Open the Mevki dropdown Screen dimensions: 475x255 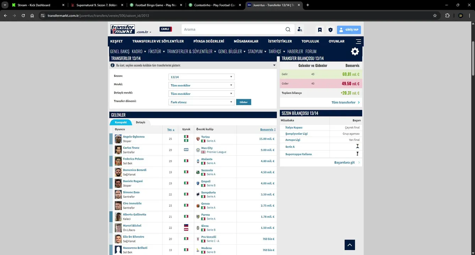tap(201, 85)
